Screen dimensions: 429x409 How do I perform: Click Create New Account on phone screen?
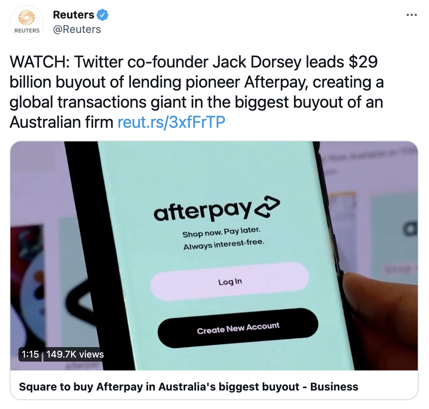click(238, 328)
